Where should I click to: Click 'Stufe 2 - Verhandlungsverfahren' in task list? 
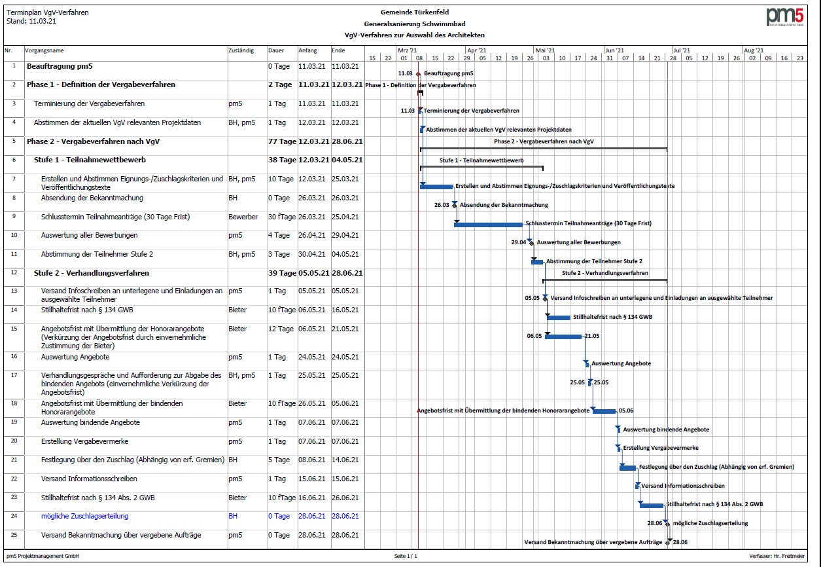92,273
